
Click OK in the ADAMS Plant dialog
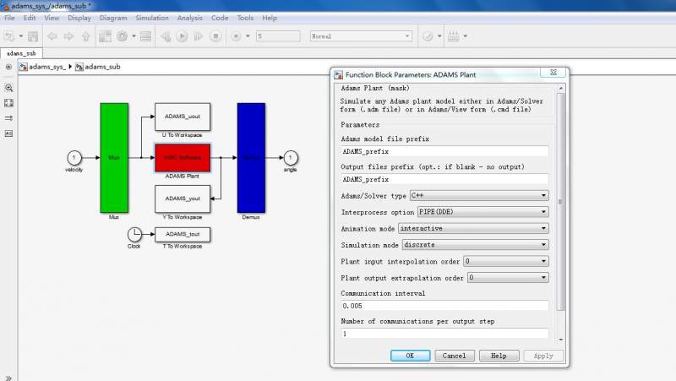[411, 356]
